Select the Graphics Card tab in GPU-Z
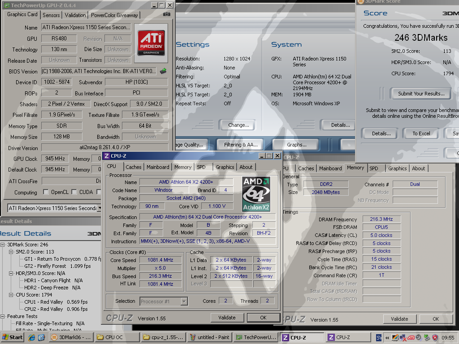Image resolution: width=459 pixels, height=344 pixels. point(22,14)
